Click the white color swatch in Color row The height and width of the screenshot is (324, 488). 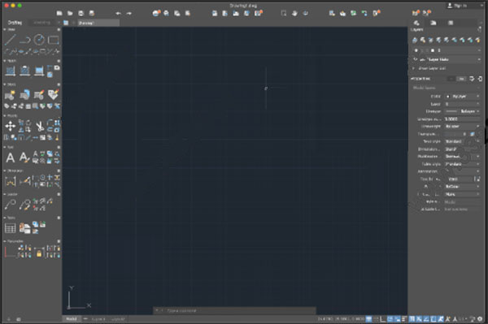click(448, 97)
